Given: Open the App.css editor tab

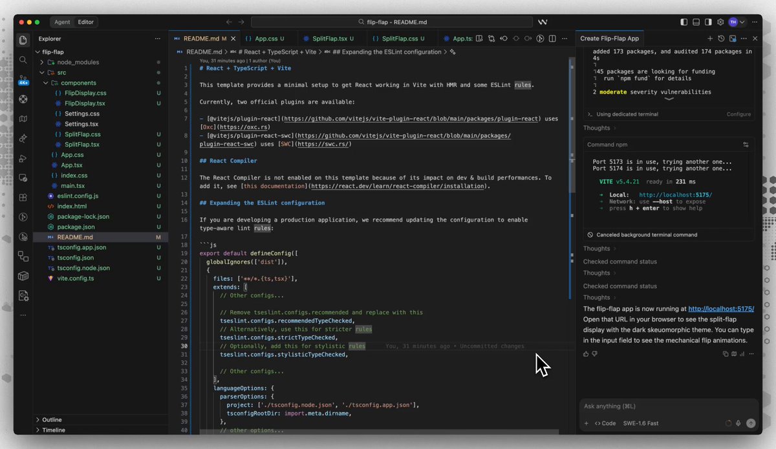Looking at the screenshot, I should (x=264, y=39).
